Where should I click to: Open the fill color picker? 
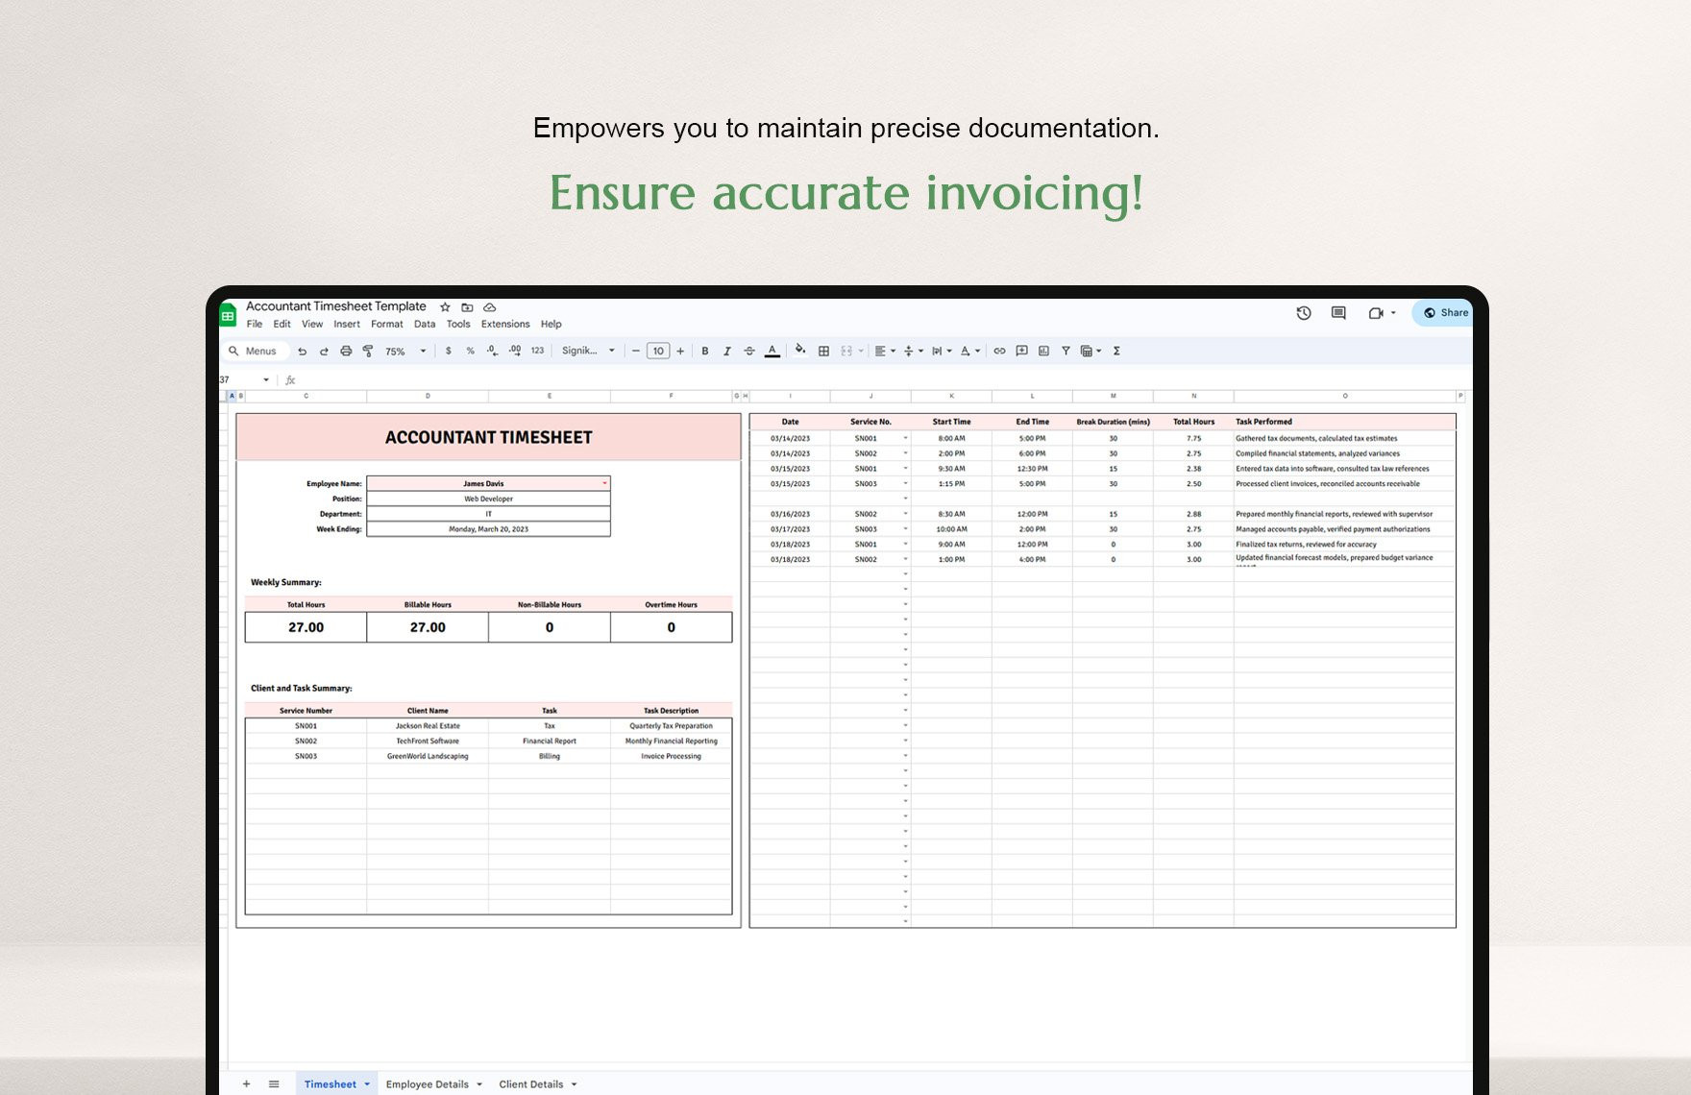(x=800, y=351)
